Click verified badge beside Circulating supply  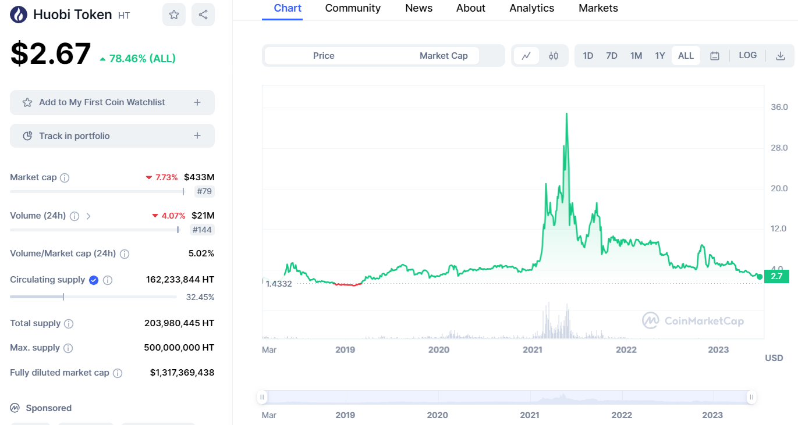pyautogui.click(x=94, y=280)
